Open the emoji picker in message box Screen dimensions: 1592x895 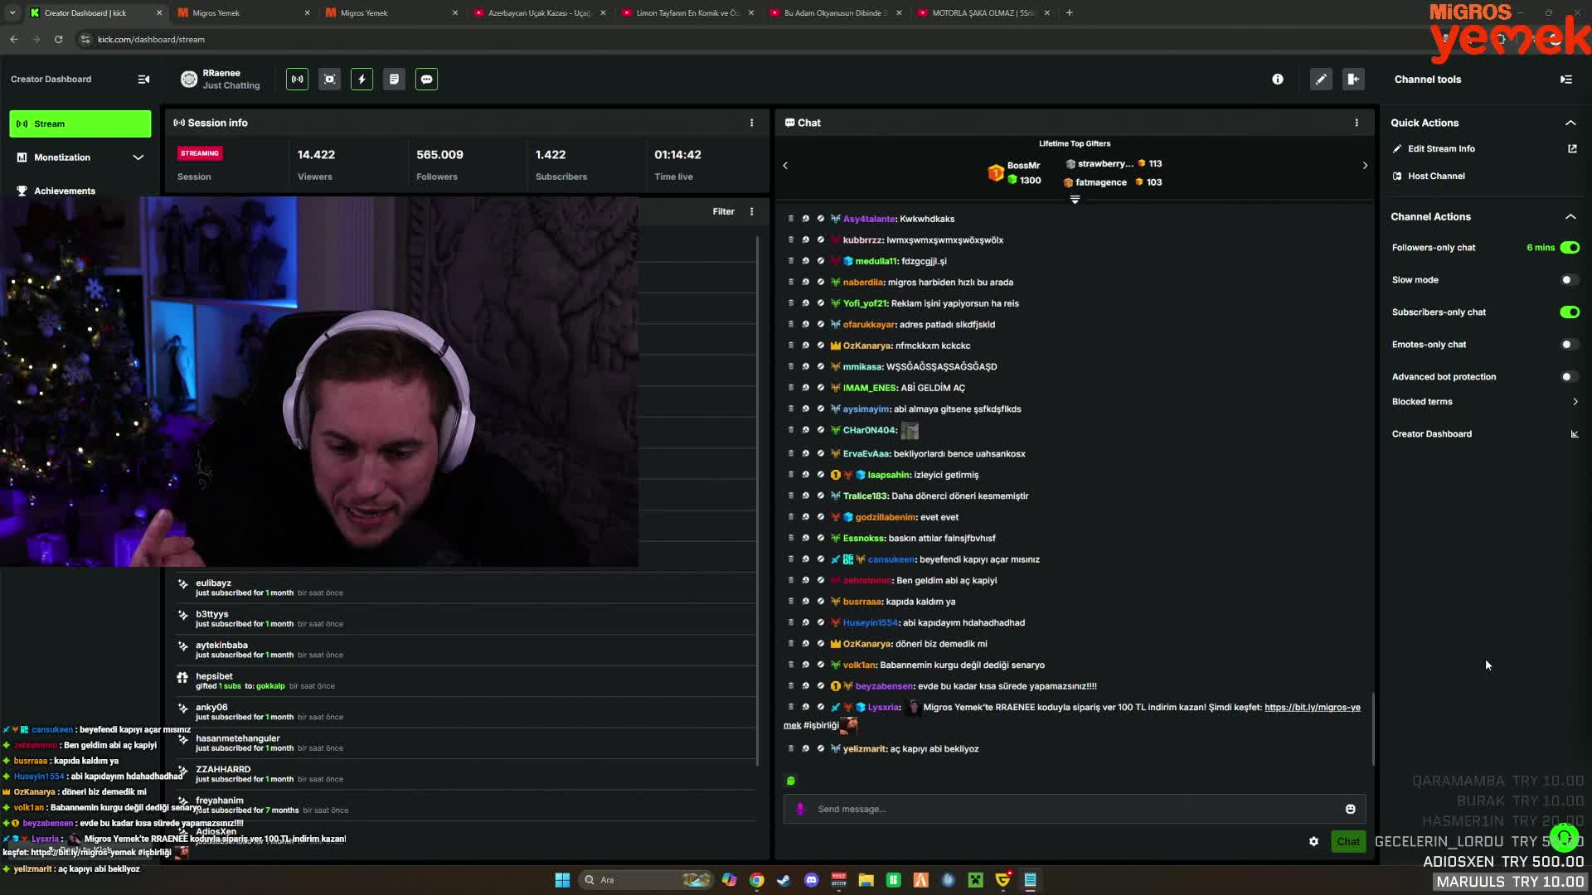(x=1350, y=809)
